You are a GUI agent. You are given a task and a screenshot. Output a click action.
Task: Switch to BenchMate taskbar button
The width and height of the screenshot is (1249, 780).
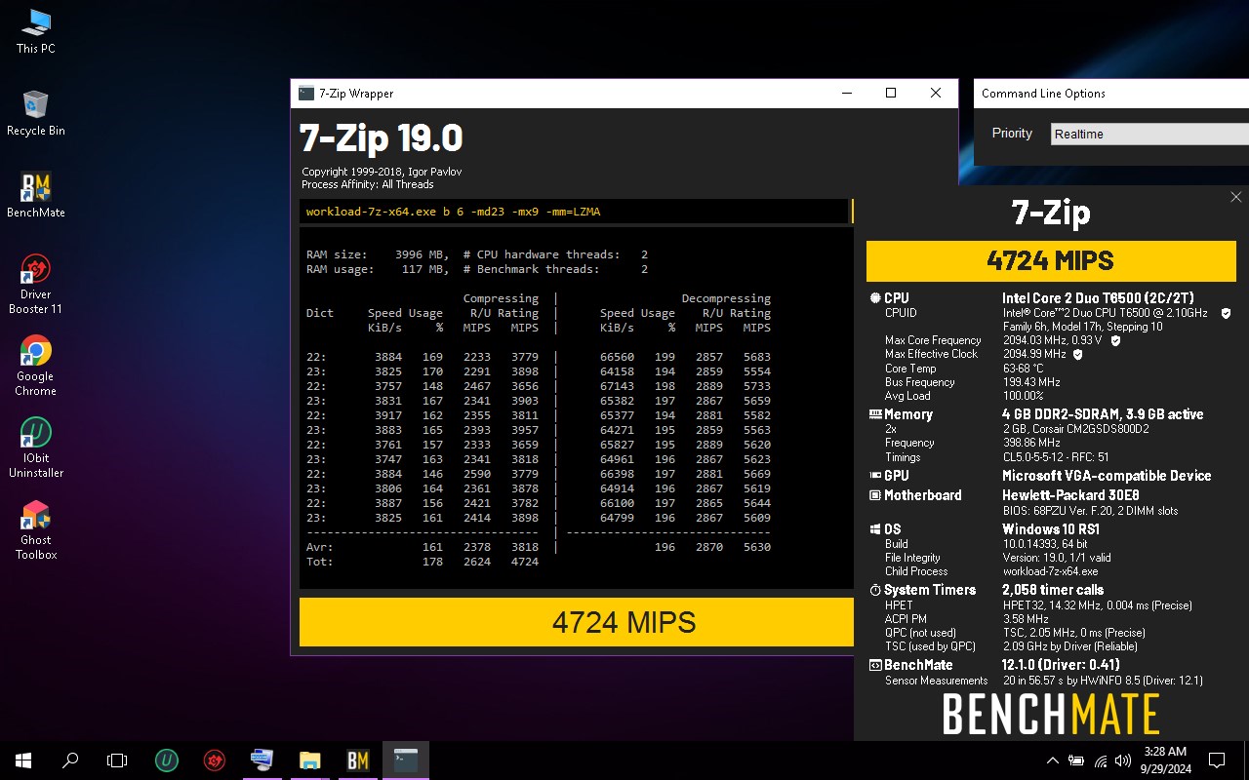click(358, 760)
